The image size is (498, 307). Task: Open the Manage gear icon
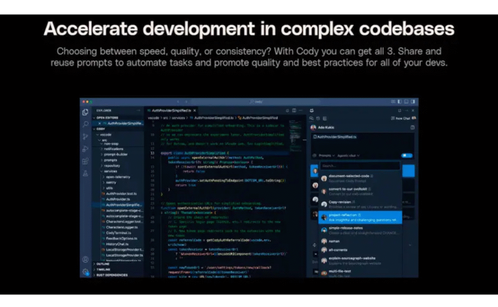pos(85,271)
